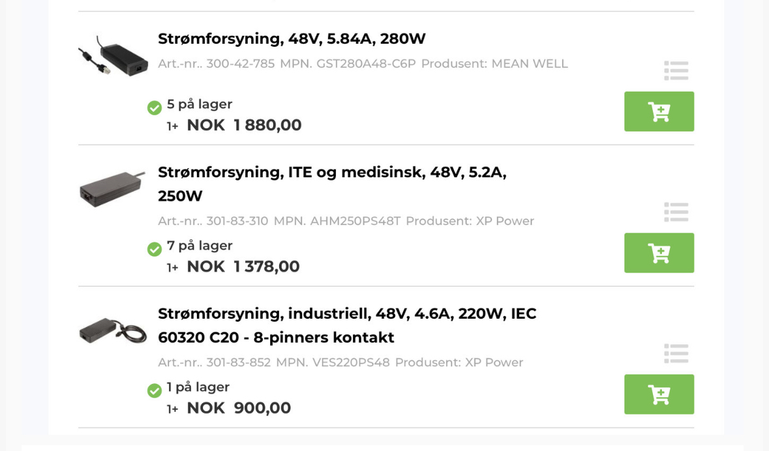Click 'Produsent: XP Power' on the VES220PS48 row
The height and width of the screenshot is (451, 769).
pyautogui.click(x=459, y=362)
